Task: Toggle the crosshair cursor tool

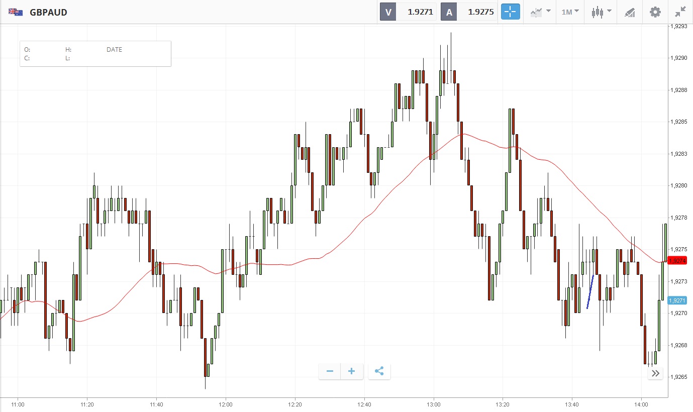Action: pos(510,12)
